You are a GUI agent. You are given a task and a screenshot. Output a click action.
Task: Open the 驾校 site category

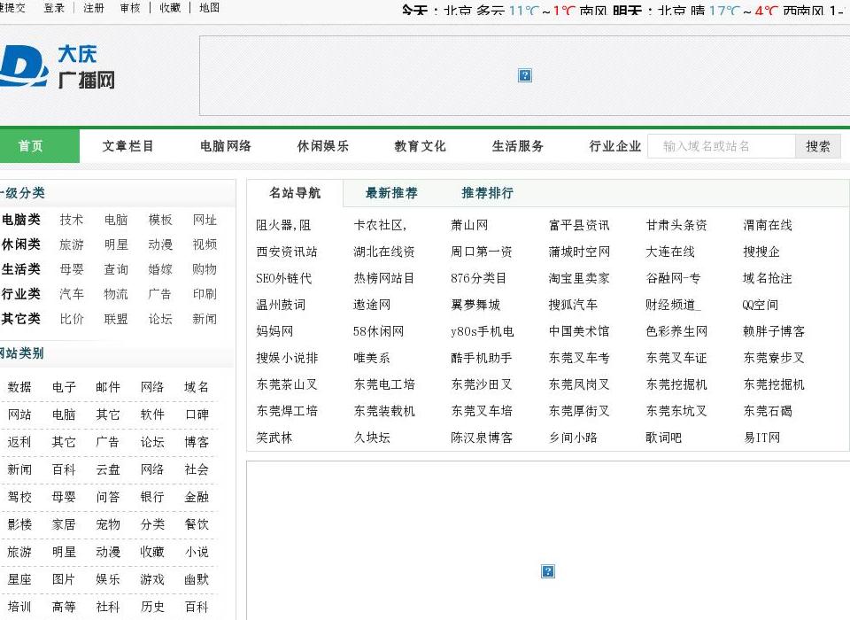click(19, 497)
